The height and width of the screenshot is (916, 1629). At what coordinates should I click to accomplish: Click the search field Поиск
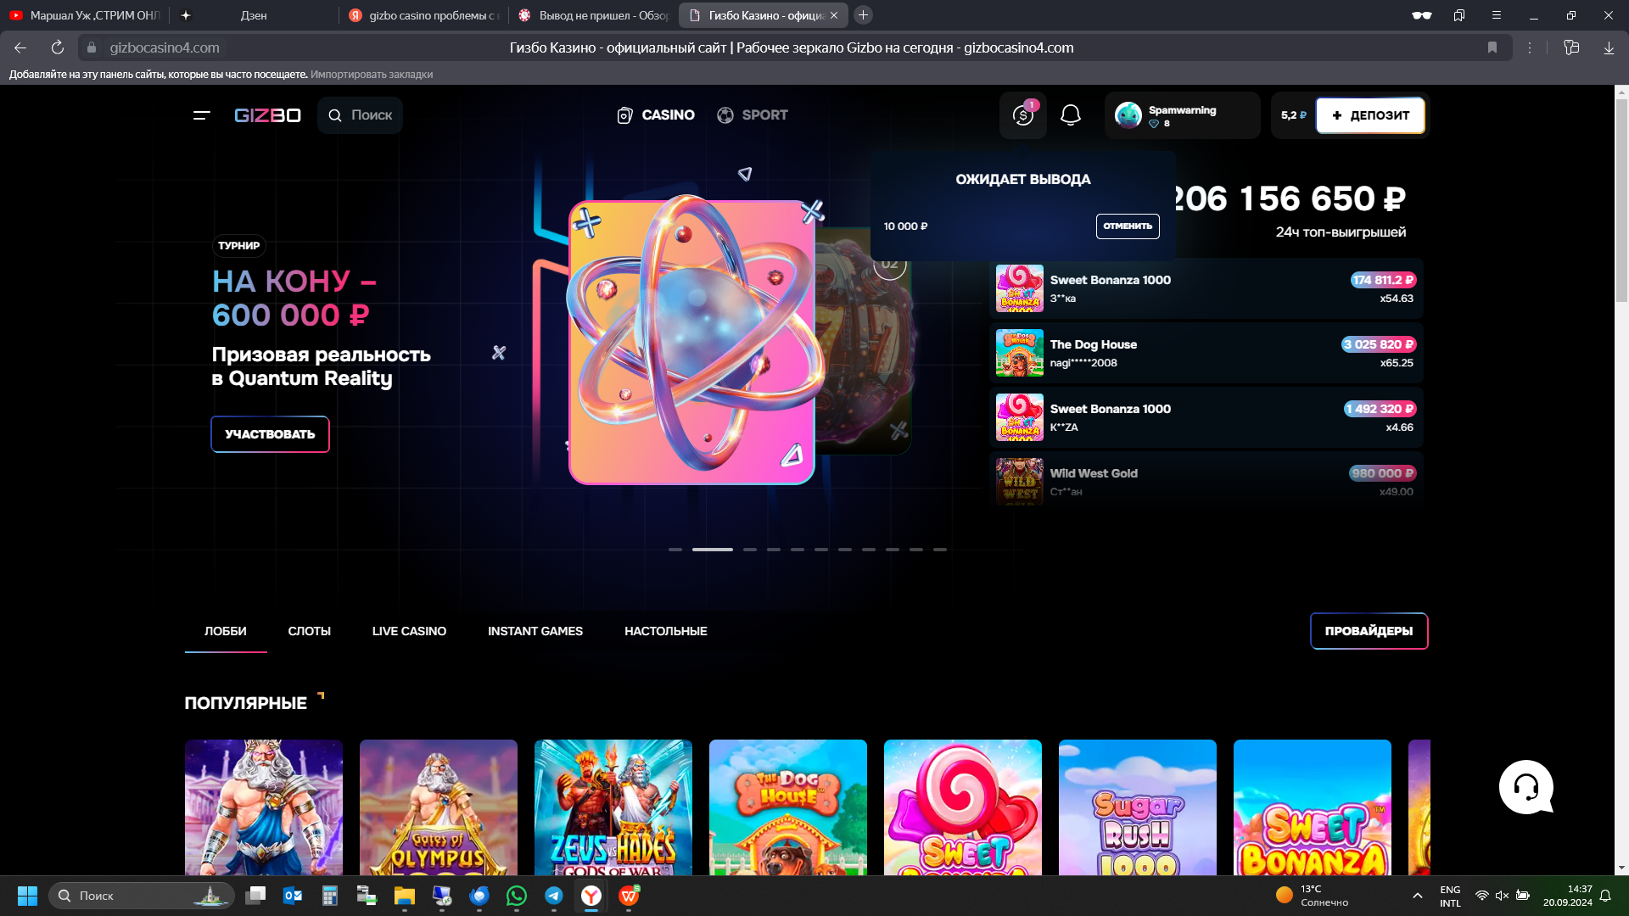pyautogui.click(x=360, y=115)
